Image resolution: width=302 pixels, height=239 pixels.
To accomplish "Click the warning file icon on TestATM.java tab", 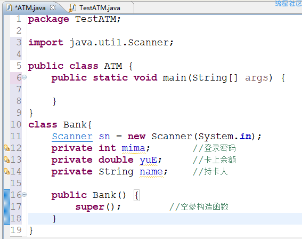I will tap(72, 8).
